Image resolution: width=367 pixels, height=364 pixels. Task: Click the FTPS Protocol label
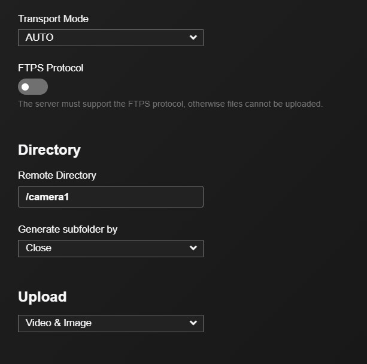tap(50, 68)
